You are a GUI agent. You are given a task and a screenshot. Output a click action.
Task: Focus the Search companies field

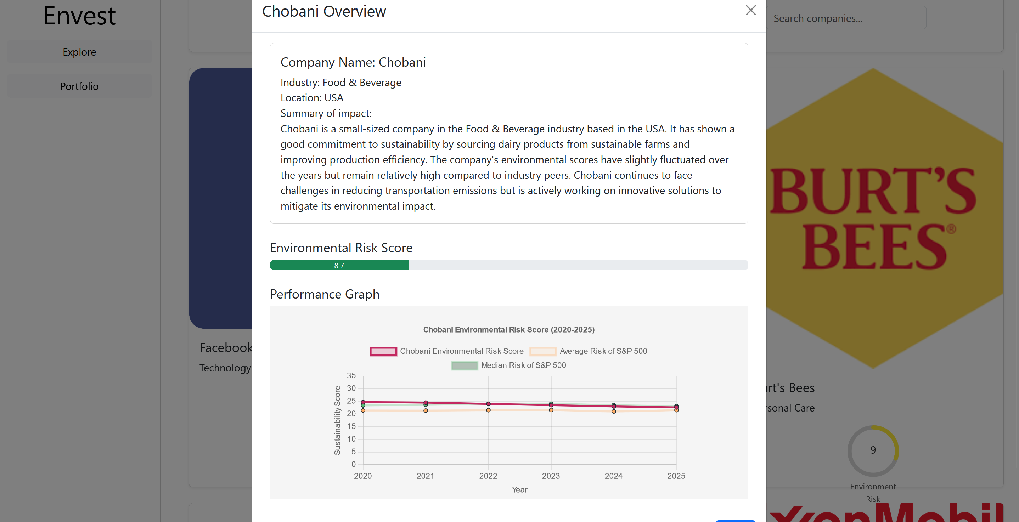[x=846, y=18]
